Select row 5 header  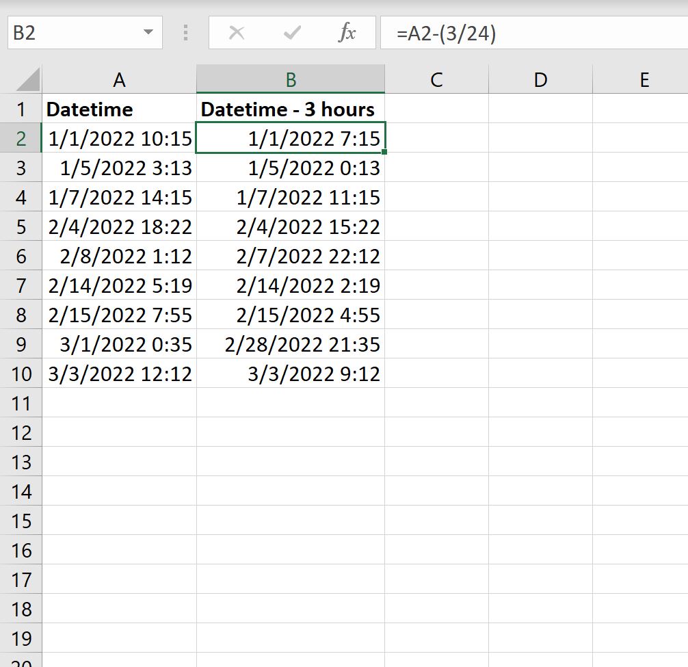[22, 226]
